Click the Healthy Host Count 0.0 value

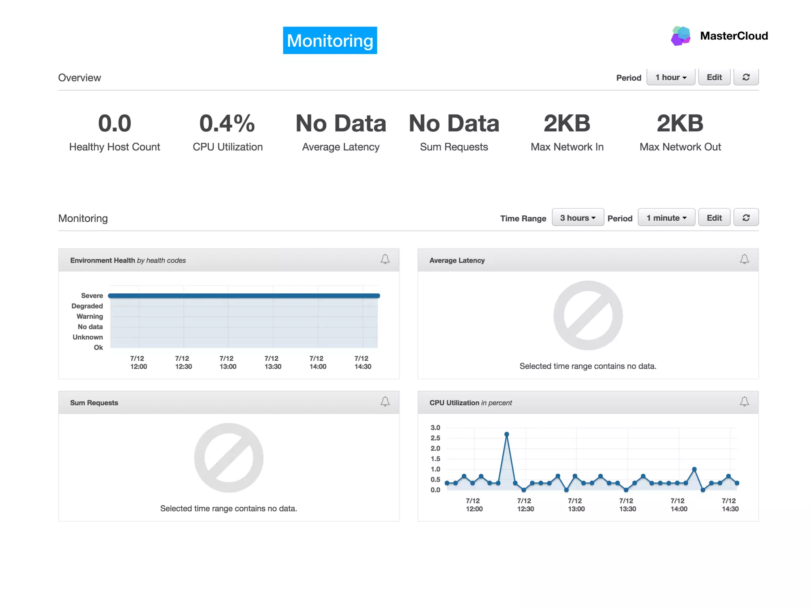[115, 123]
